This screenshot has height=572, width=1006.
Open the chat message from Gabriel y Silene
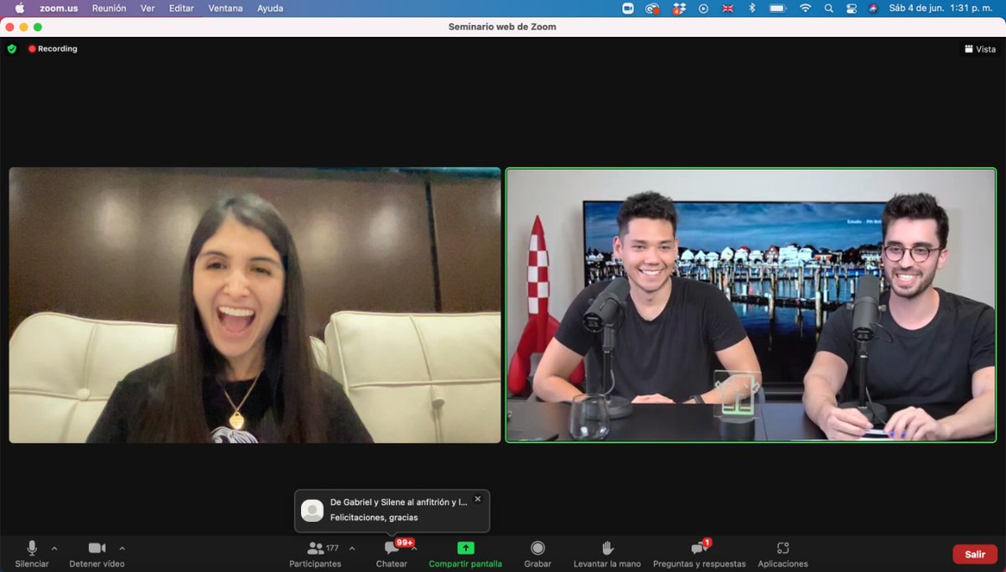(x=392, y=511)
